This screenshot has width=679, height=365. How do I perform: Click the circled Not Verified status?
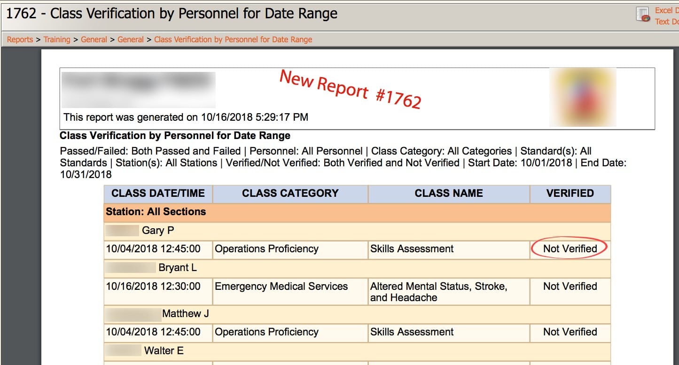click(570, 249)
